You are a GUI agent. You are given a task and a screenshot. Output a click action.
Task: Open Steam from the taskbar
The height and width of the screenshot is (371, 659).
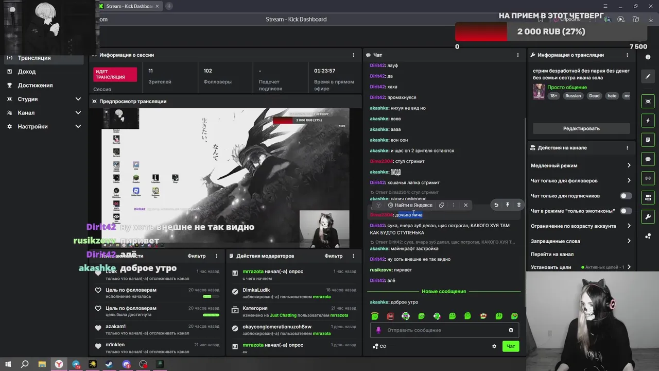click(110, 364)
